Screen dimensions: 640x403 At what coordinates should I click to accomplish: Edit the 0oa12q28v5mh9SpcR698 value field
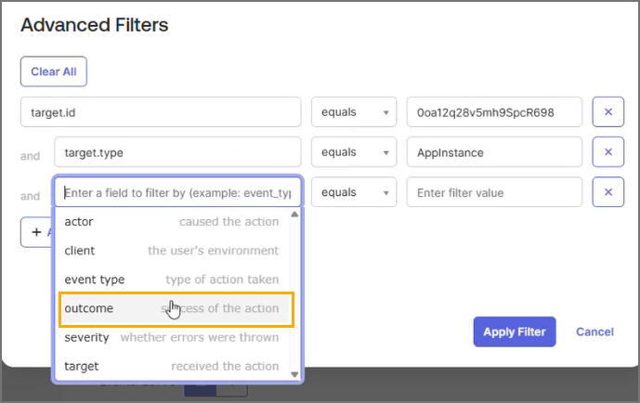point(494,111)
